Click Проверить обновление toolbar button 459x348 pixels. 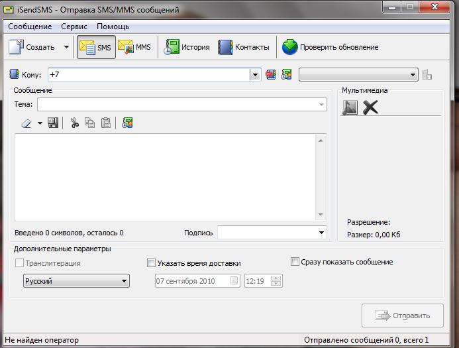[331, 47]
